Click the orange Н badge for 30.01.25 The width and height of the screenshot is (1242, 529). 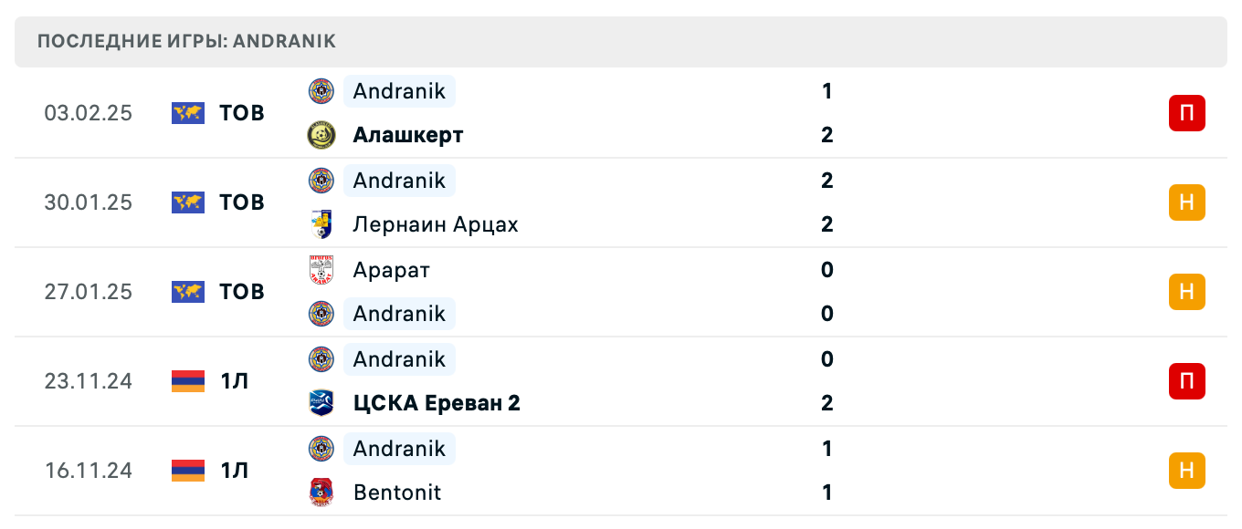(1187, 202)
